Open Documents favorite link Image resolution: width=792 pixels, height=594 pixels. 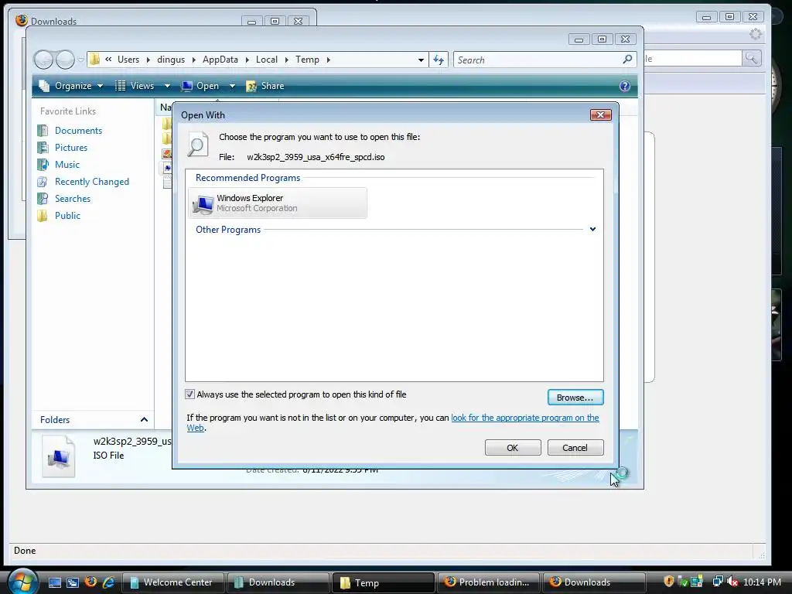78,130
